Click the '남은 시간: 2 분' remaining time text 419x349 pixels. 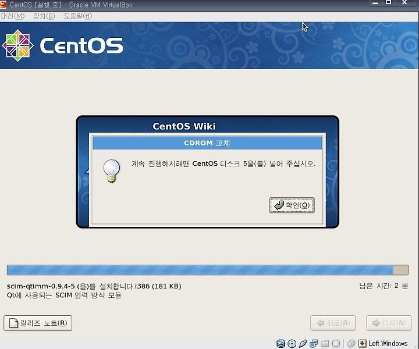[384, 286]
